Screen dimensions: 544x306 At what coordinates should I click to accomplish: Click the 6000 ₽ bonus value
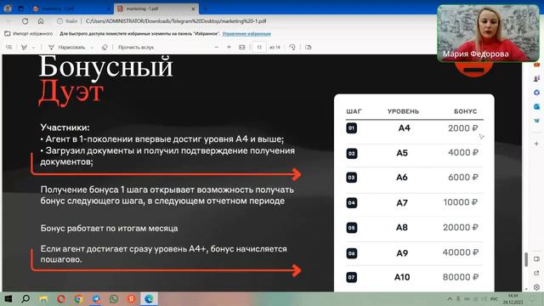click(463, 178)
